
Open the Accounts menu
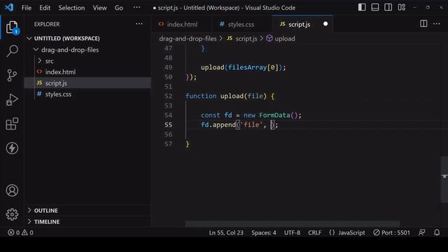point(12,190)
